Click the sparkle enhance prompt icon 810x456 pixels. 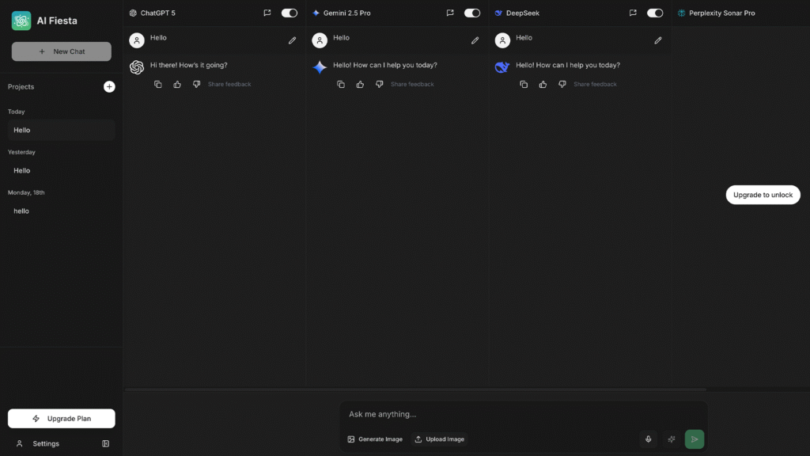tap(672, 439)
